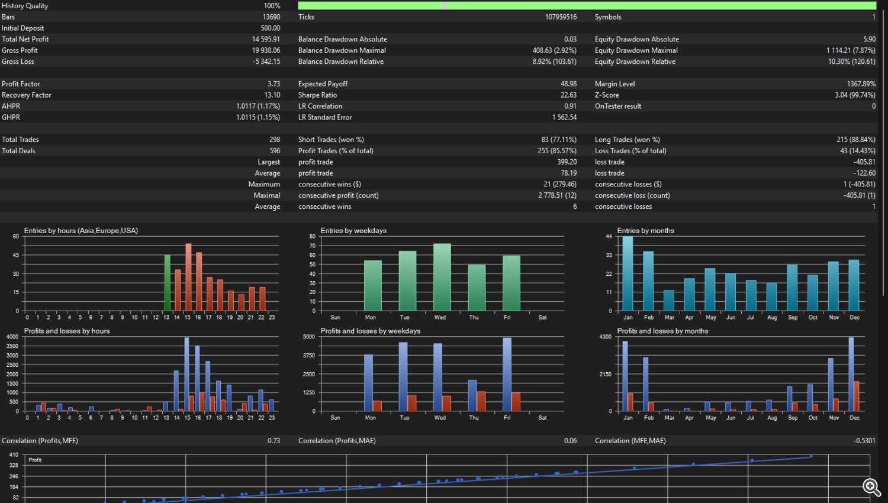
Task: Click the Equity Drawdown Relative value
Action: pos(851,62)
